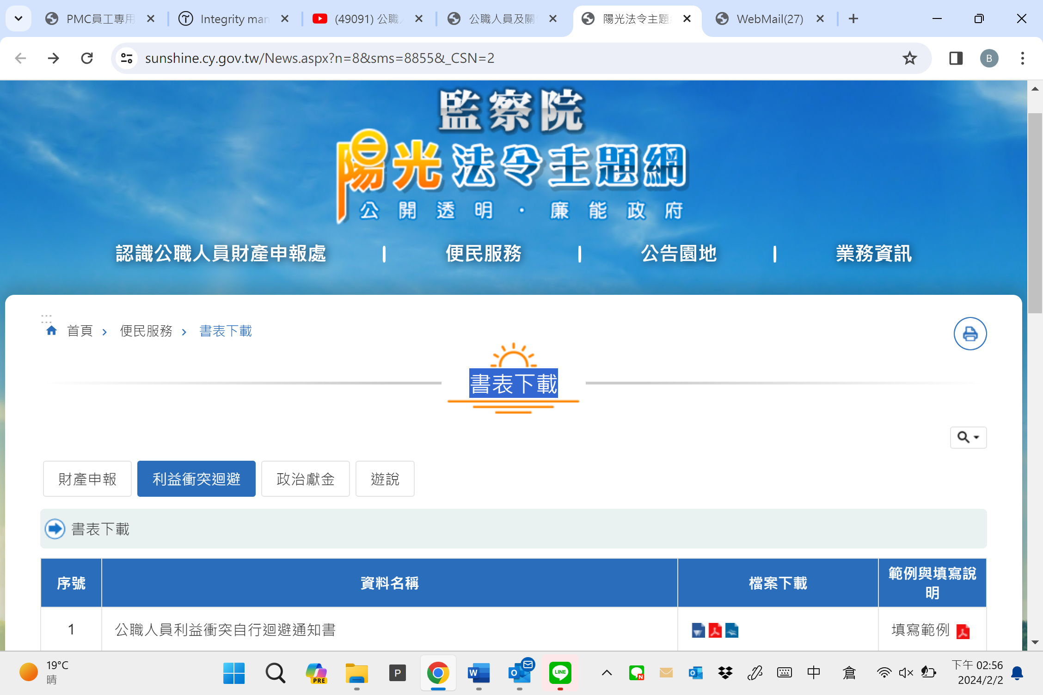Click the 檔案下載 column header
The image size is (1043, 695).
click(x=778, y=583)
